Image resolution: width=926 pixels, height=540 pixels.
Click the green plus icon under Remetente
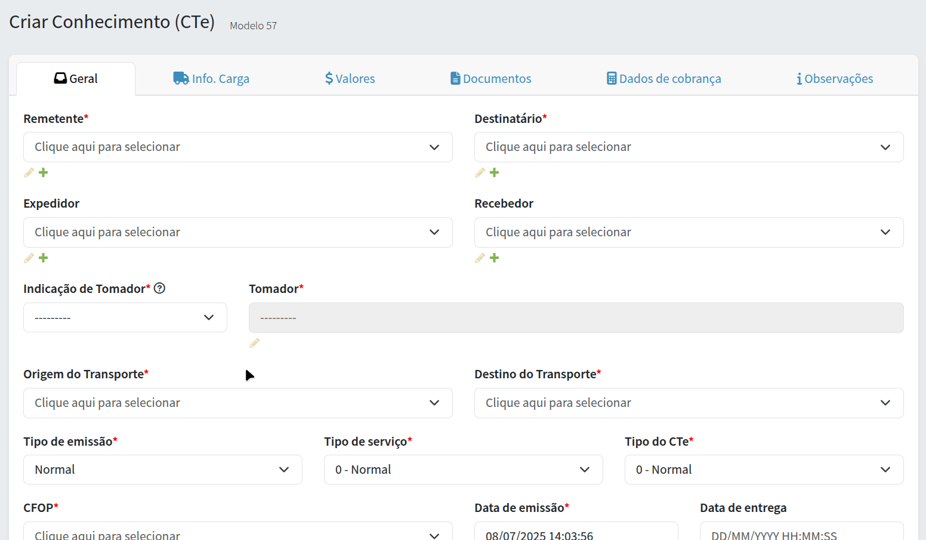44,173
